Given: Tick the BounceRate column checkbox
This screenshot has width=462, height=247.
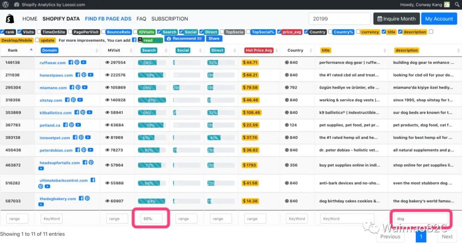Looking at the screenshot, I should [104, 32].
